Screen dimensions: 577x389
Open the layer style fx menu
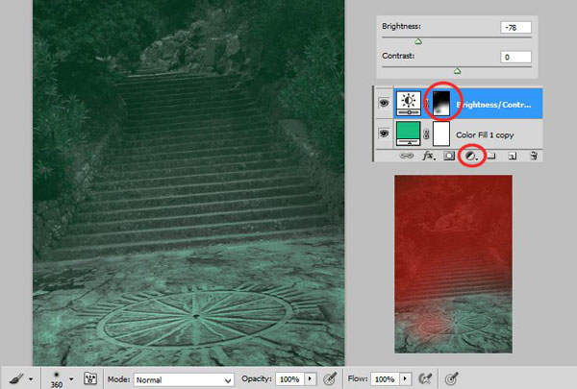pos(429,156)
